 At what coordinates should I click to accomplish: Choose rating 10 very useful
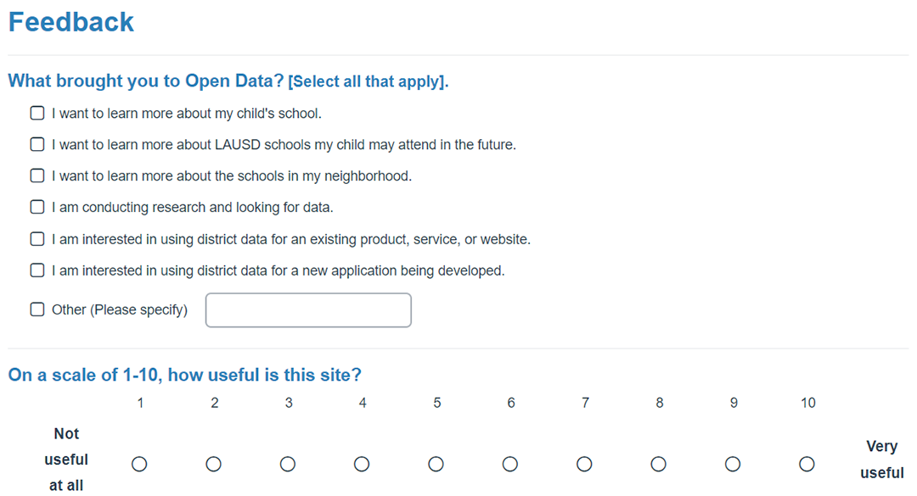pyautogui.click(x=807, y=465)
